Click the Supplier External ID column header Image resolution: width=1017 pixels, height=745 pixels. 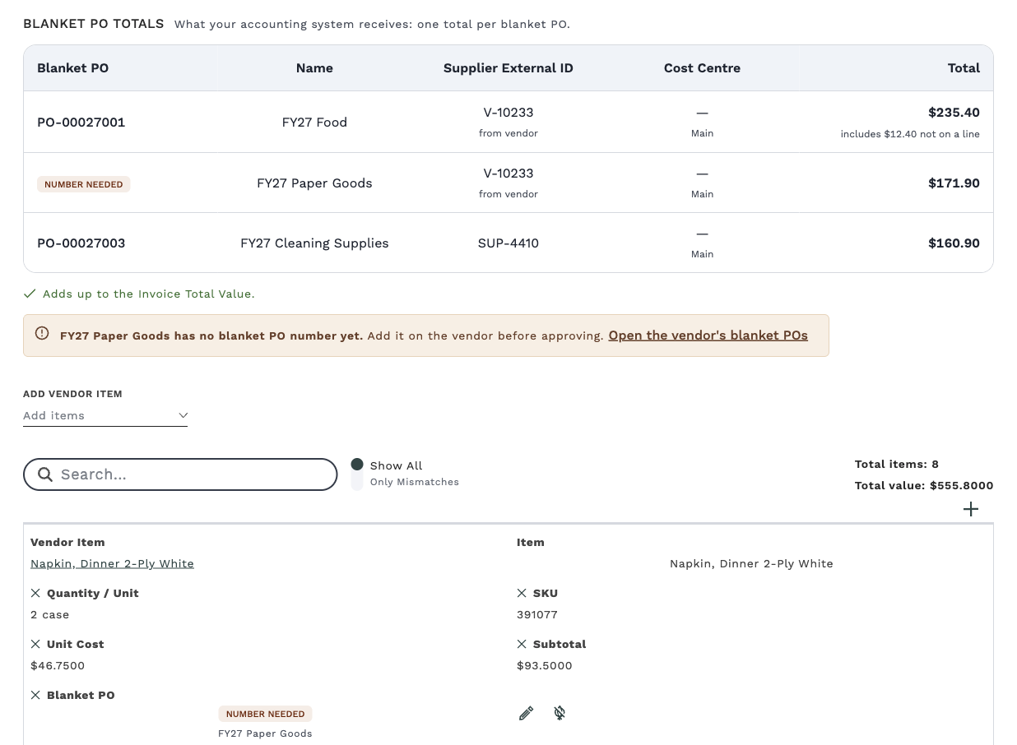click(x=508, y=68)
